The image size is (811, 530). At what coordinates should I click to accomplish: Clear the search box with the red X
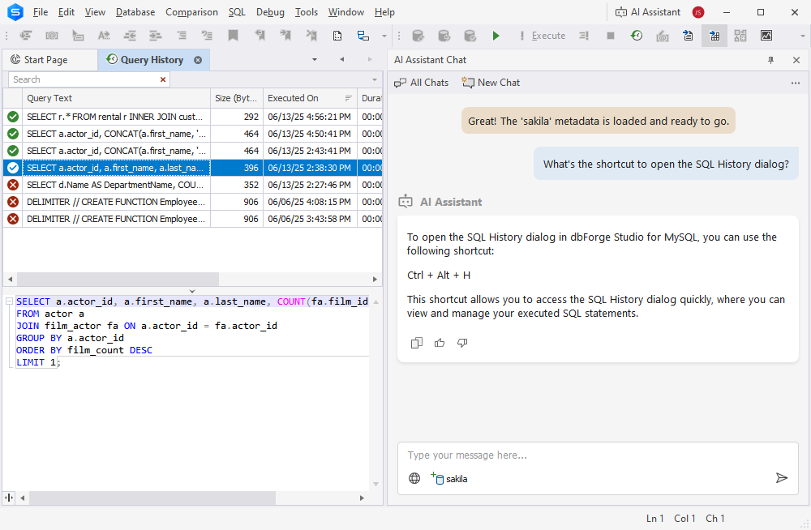[x=163, y=79]
